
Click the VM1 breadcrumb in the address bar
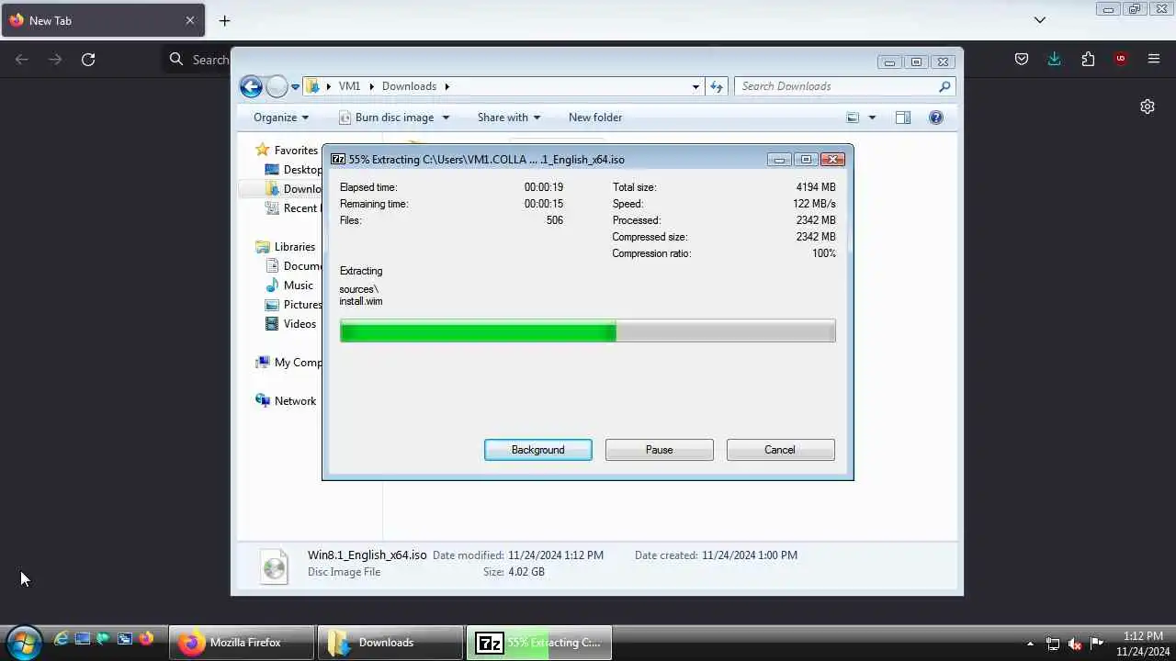click(349, 86)
